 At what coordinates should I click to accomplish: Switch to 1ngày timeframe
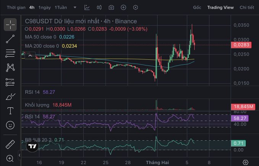coord(45,7)
